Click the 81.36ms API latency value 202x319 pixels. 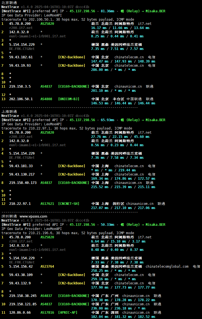(107, 11)
